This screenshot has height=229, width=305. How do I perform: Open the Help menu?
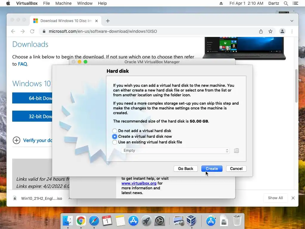(x=102, y=3)
